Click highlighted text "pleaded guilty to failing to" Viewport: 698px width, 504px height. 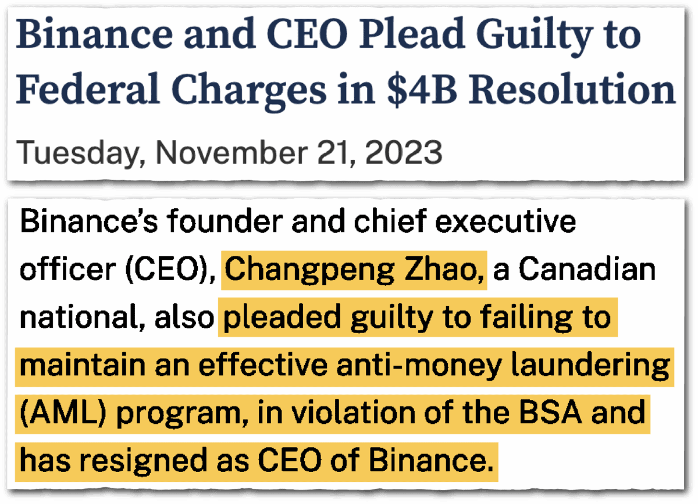coord(416,319)
